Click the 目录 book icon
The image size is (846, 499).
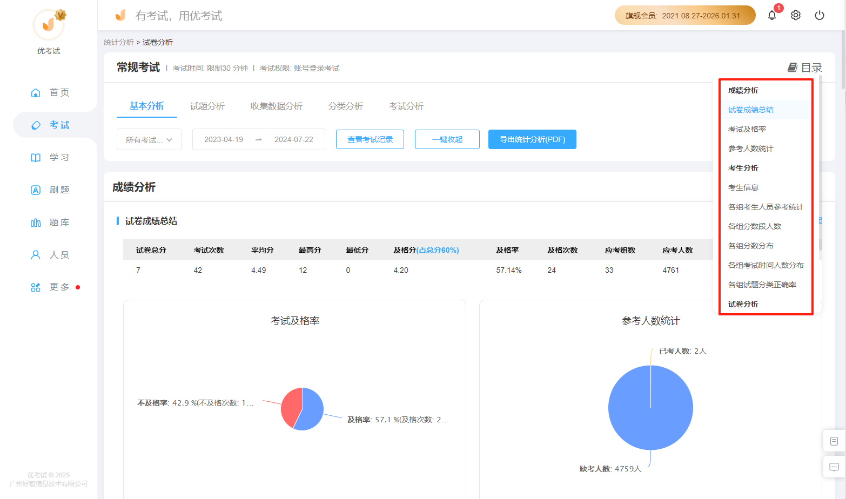click(x=793, y=68)
